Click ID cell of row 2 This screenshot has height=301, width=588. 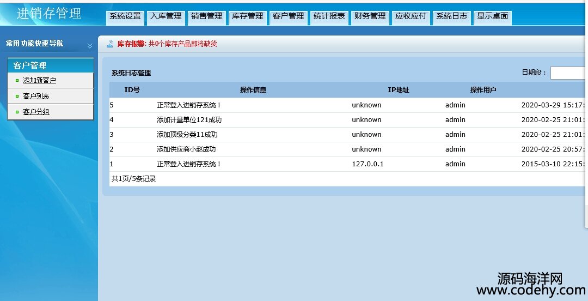[112, 149]
